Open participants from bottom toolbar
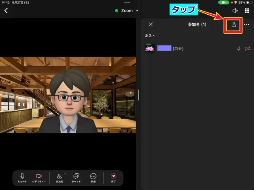 (x=60, y=178)
